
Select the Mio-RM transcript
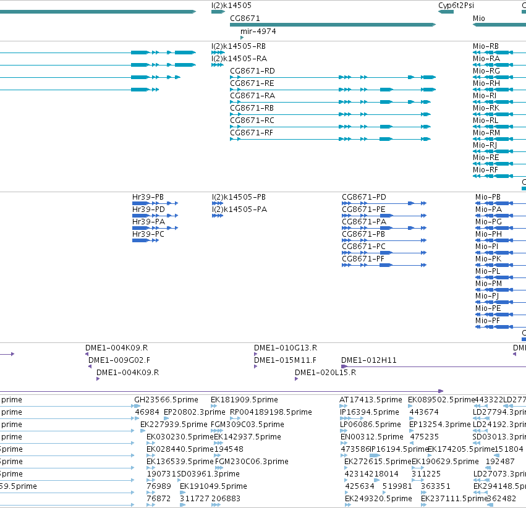click(486, 133)
